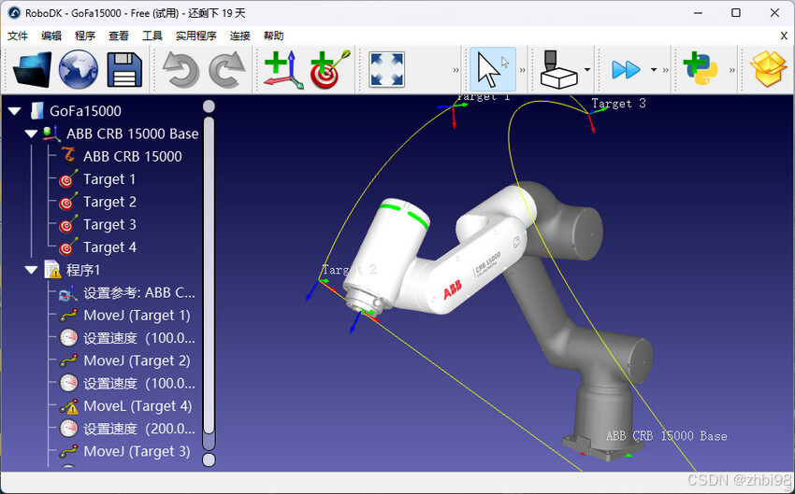Open machining tool dropdown arrow
This screenshot has height=494, width=795.
[x=587, y=69]
